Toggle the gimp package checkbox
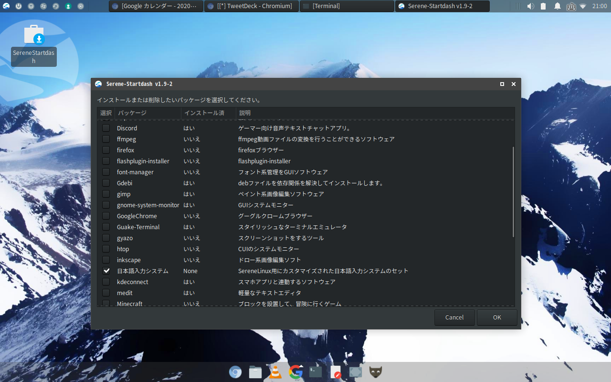This screenshot has height=382, width=611. click(106, 194)
